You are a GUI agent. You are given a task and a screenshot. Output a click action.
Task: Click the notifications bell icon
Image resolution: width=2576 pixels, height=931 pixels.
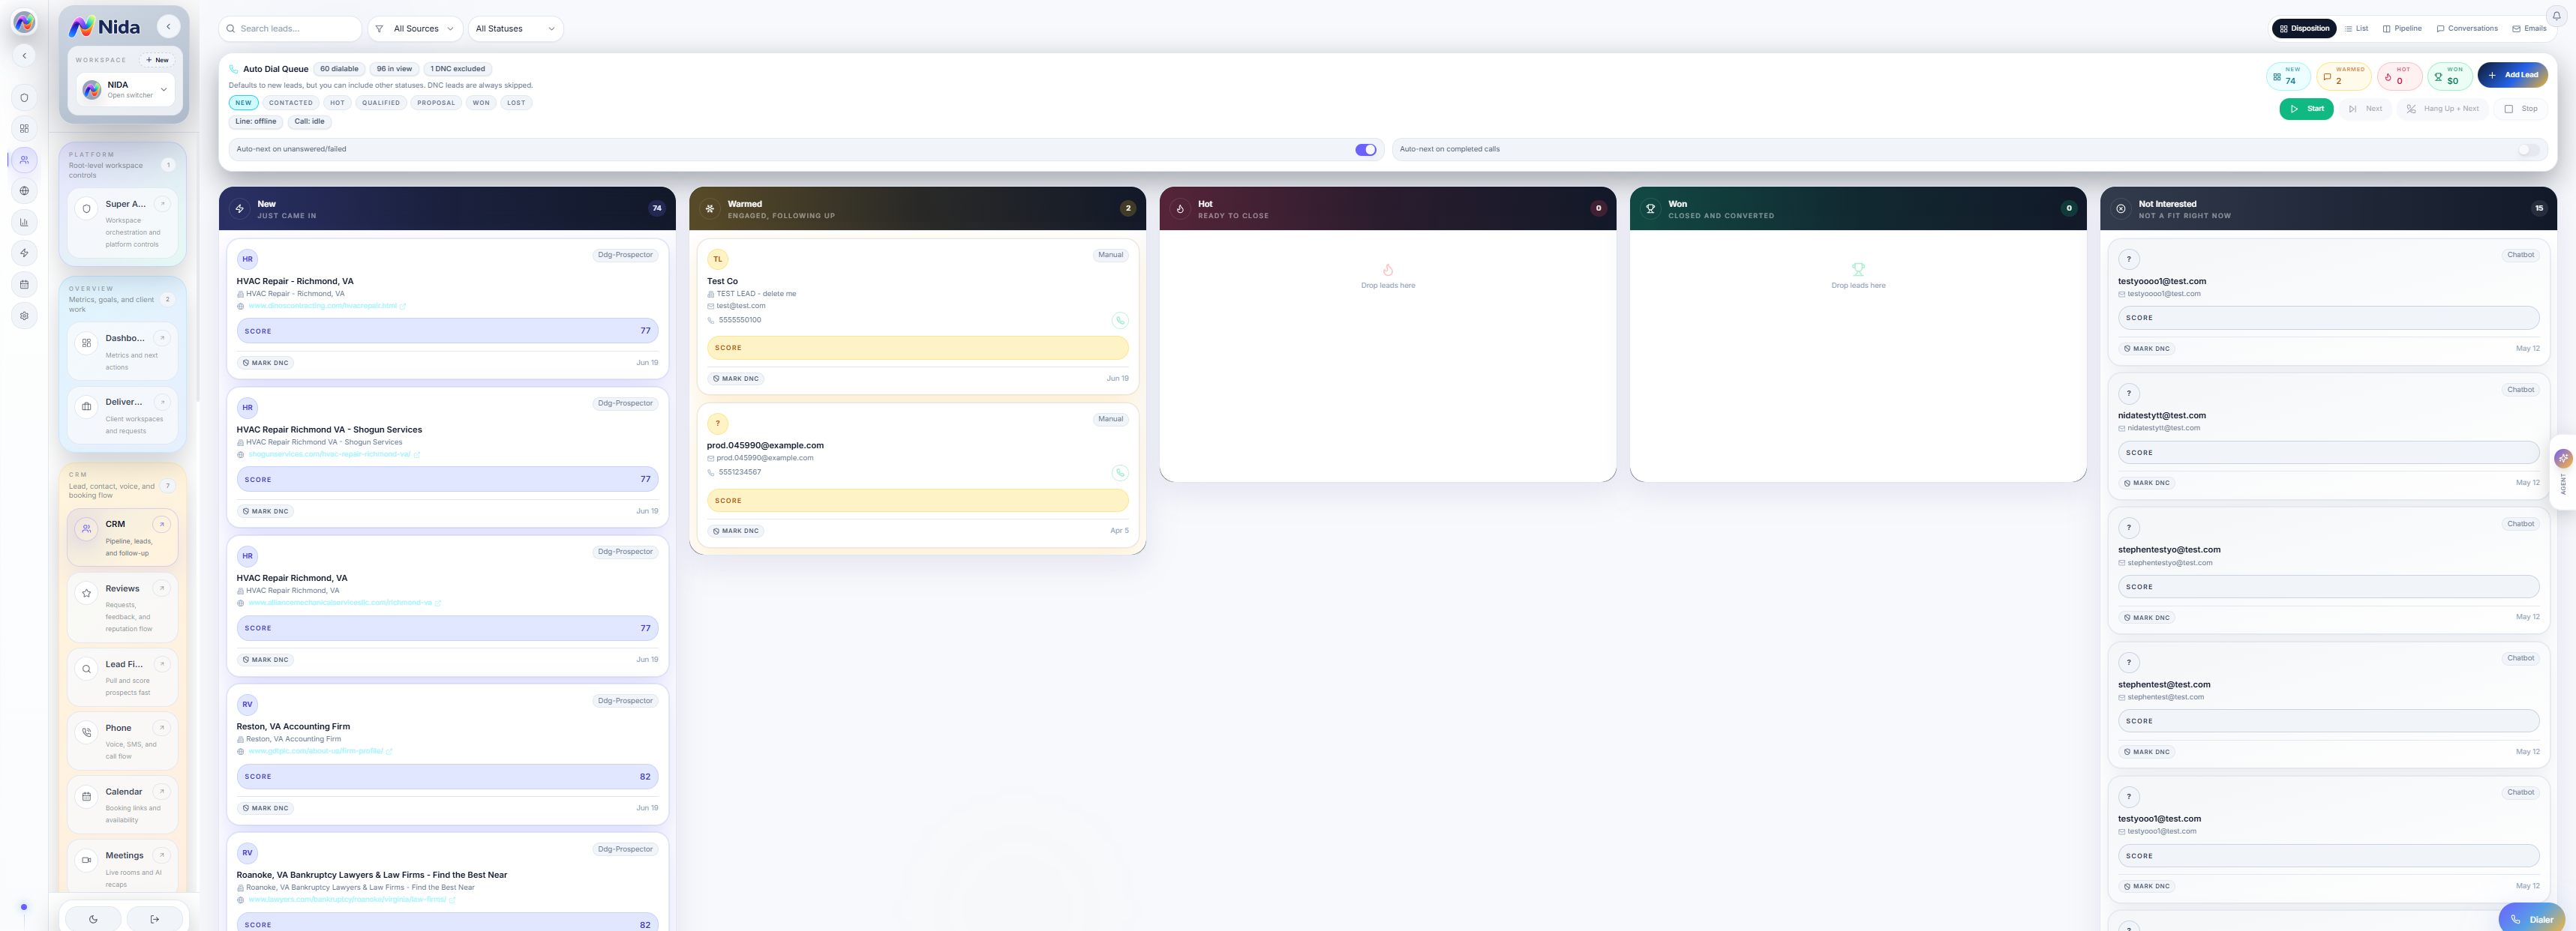tap(2556, 15)
